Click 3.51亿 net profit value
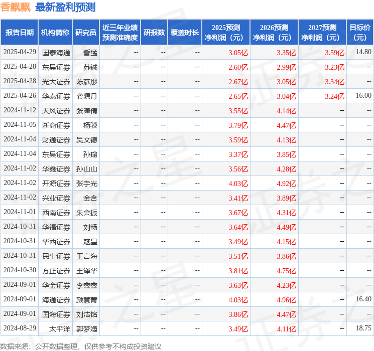This screenshot has width=374, height=351. point(238,256)
